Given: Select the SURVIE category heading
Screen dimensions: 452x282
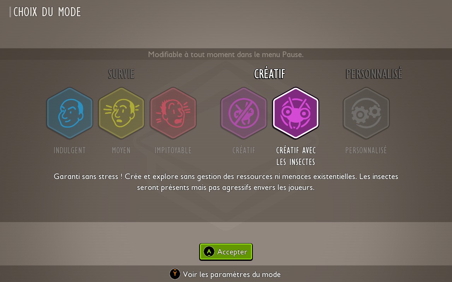Looking at the screenshot, I should [x=121, y=74].
